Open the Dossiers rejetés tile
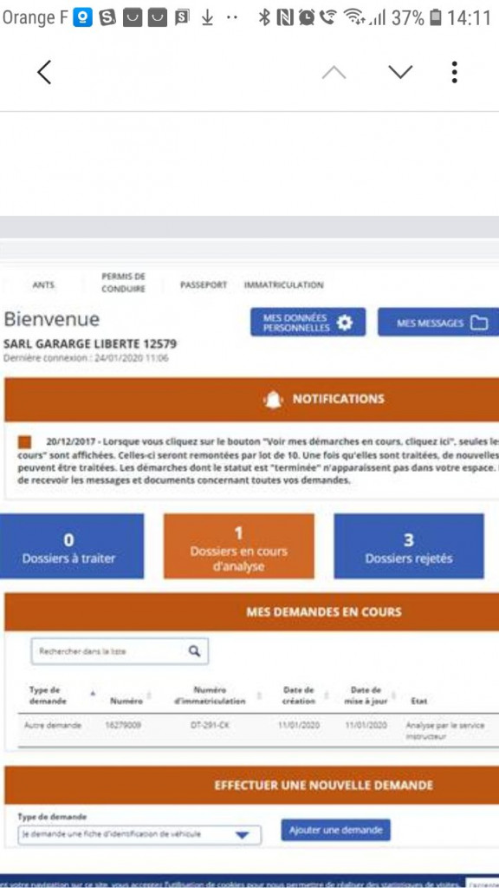The image size is (499, 888). (x=409, y=546)
